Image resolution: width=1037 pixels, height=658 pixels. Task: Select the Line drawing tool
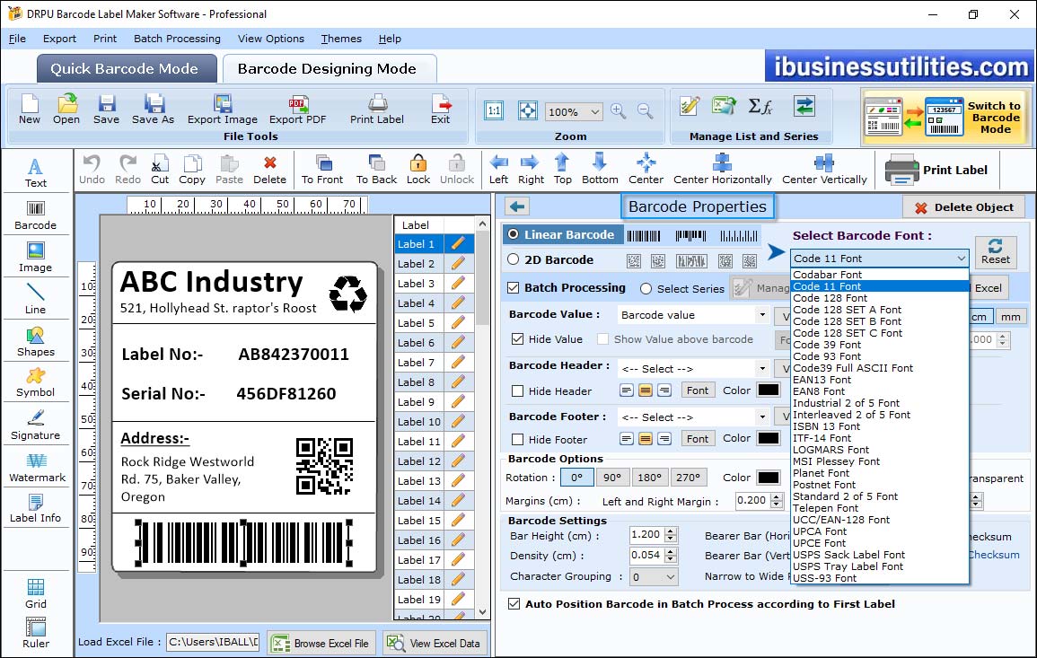coord(36,300)
